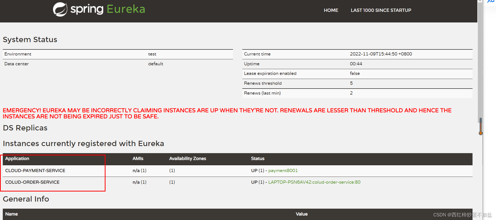Click the System Status heading

coord(30,40)
